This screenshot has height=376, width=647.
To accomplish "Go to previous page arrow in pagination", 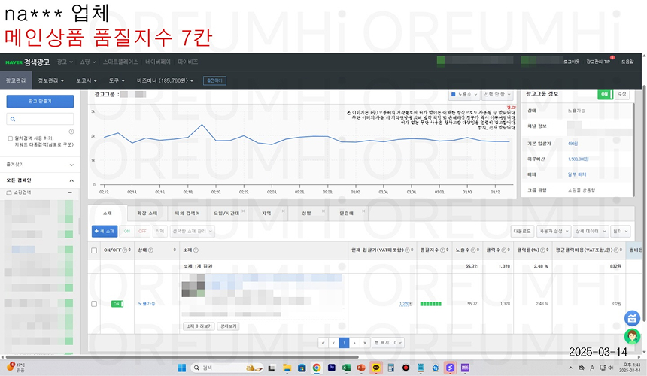I will [333, 343].
